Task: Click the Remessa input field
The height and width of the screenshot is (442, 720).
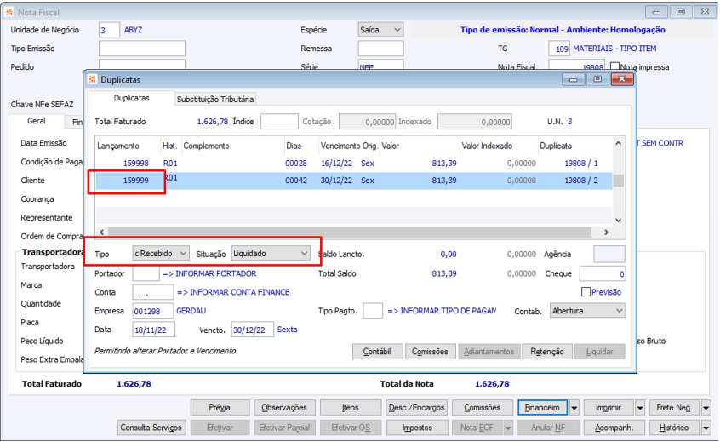Action: 380,49
